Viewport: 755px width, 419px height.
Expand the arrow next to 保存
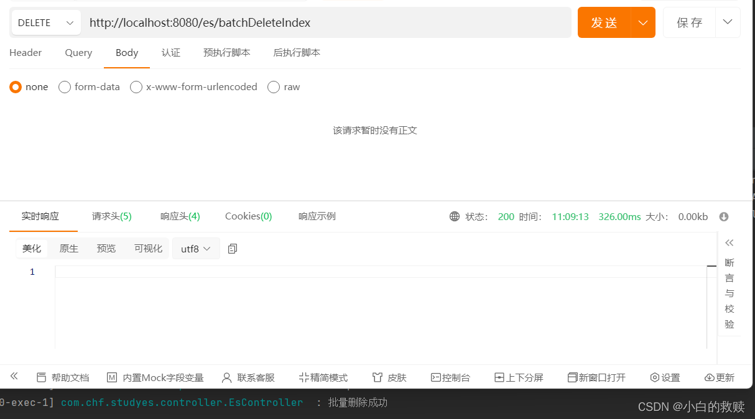coord(728,23)
